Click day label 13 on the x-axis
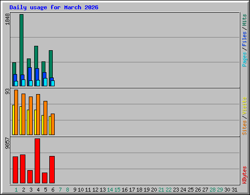The width and height of the screenshot is (250, 195). pos(103,190)
